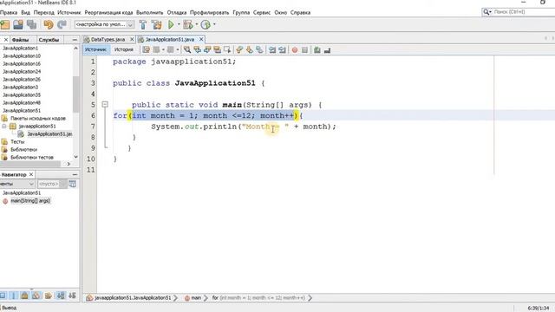555x312 pixels.
Task: Toggle sort order in Navigator
Action: pos(61,296)
